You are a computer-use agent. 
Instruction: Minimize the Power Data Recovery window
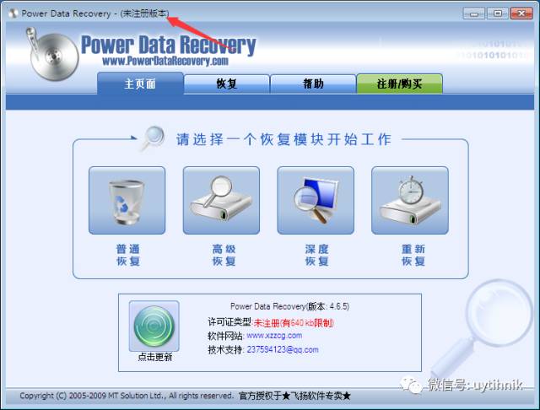[474, 13]
